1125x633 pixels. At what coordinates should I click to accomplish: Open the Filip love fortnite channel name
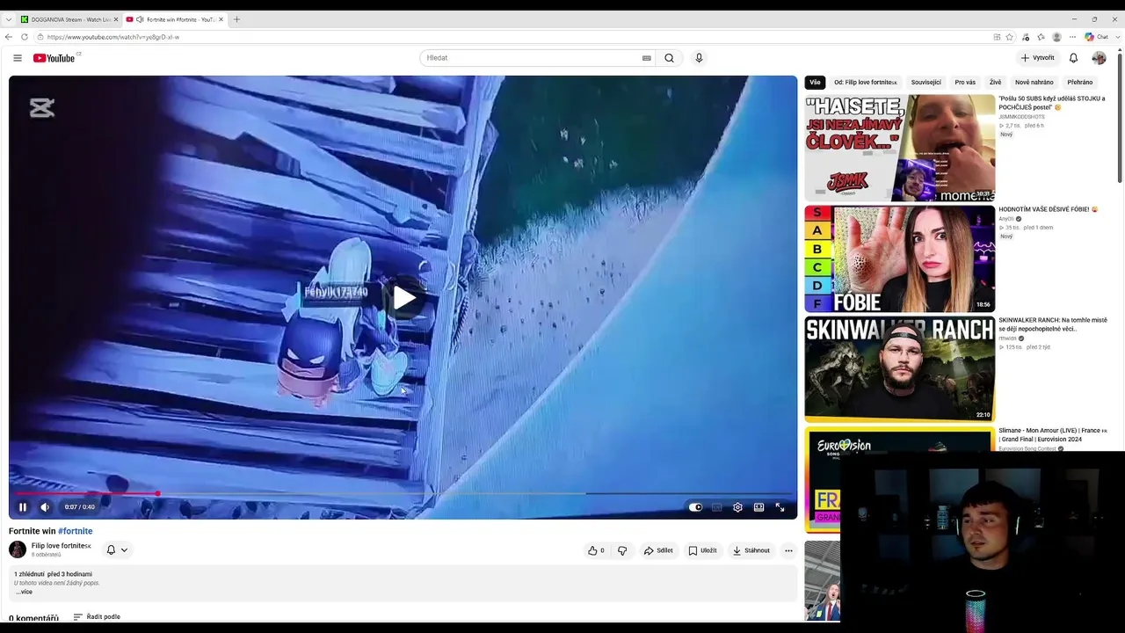click(x=62, y=546)
